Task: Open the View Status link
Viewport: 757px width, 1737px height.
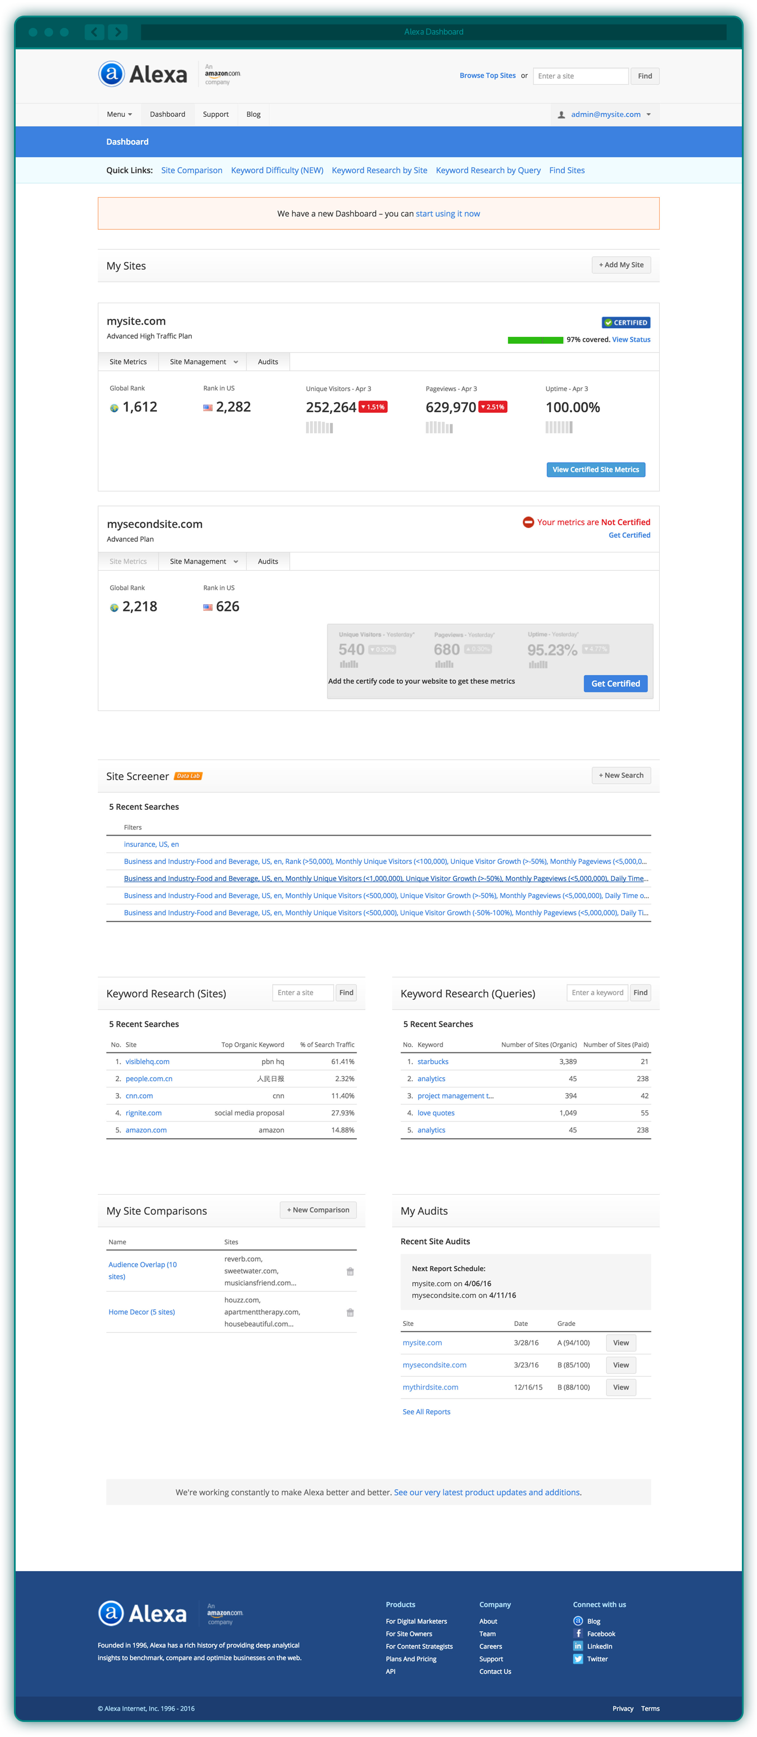Action: click(631, 340)
